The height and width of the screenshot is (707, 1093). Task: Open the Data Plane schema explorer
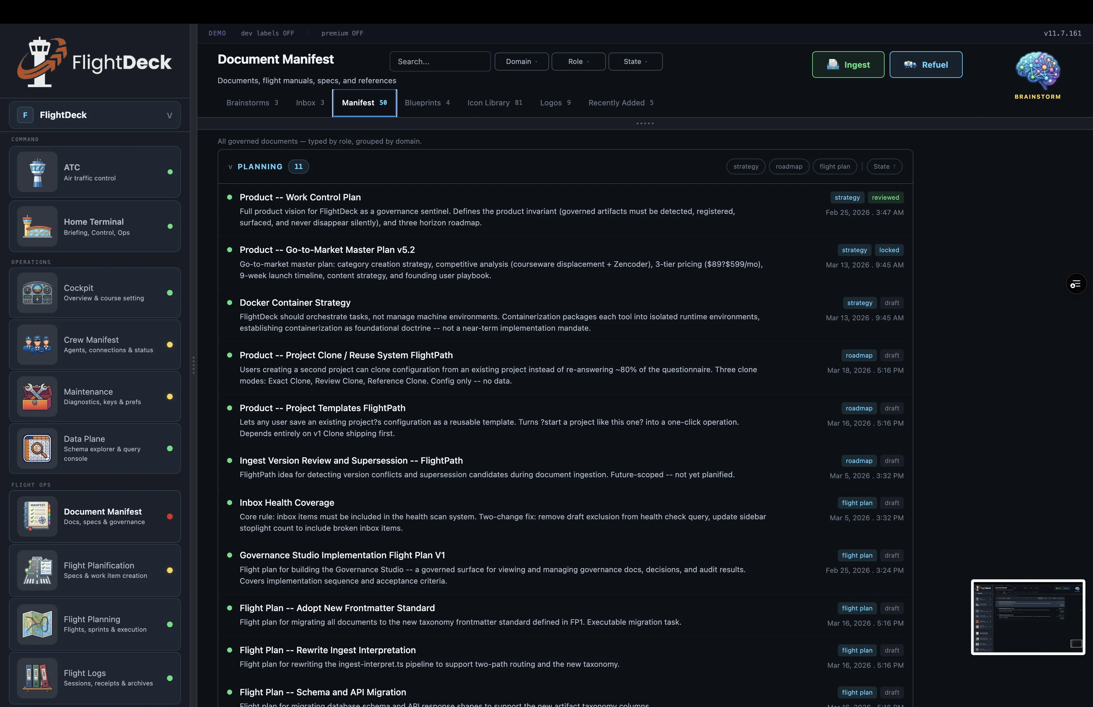(x=38, y=448)
